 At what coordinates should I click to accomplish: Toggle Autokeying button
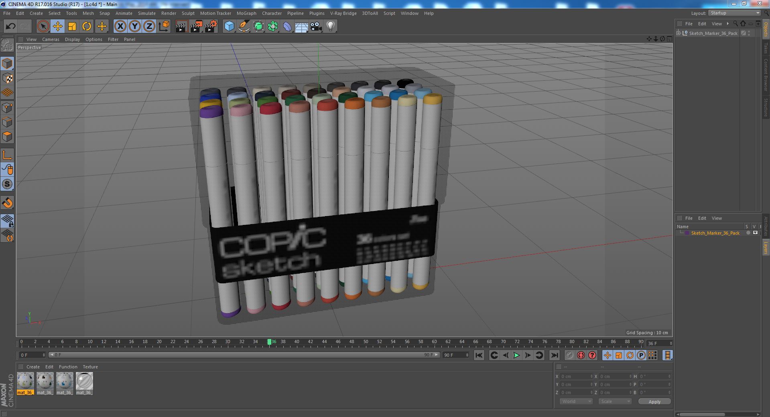(581, 355)
